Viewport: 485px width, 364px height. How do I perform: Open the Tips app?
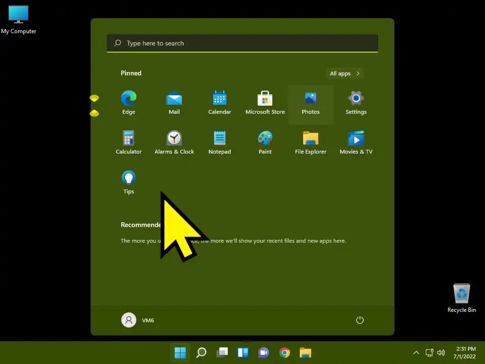pyautogui.click(x=129, y=182)
